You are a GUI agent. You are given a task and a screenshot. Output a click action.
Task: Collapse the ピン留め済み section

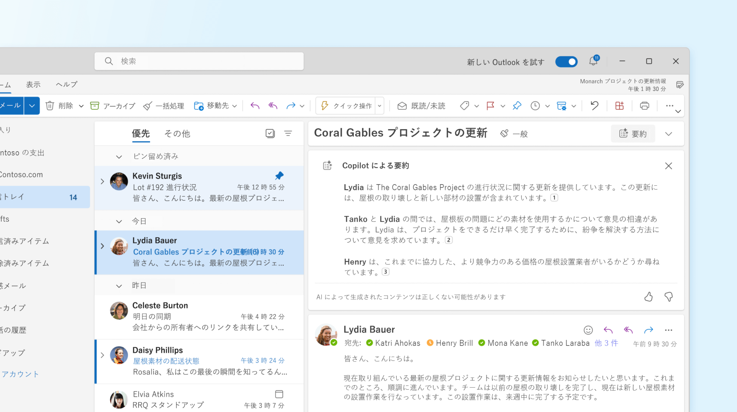coord(119,156)
